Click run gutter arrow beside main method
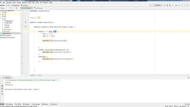 (x=26, y=27)
